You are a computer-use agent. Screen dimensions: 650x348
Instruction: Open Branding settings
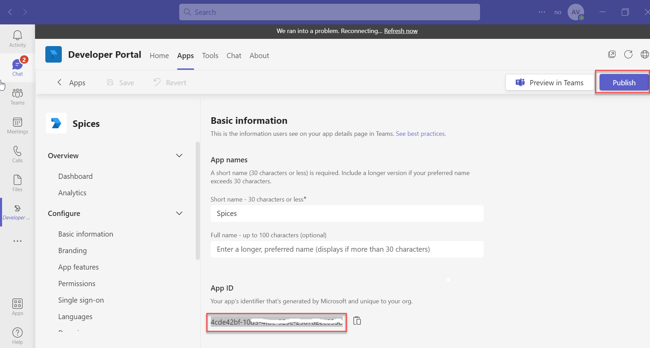[72, 251]
